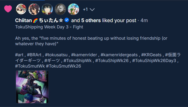Image resolution: width=188 pixels, height=107 pixels.
Task: Open the grayscale white-haired avatar
Action: coord(60,9)
